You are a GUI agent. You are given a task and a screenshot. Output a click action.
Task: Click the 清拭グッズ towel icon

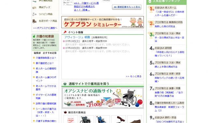[34, 8]
